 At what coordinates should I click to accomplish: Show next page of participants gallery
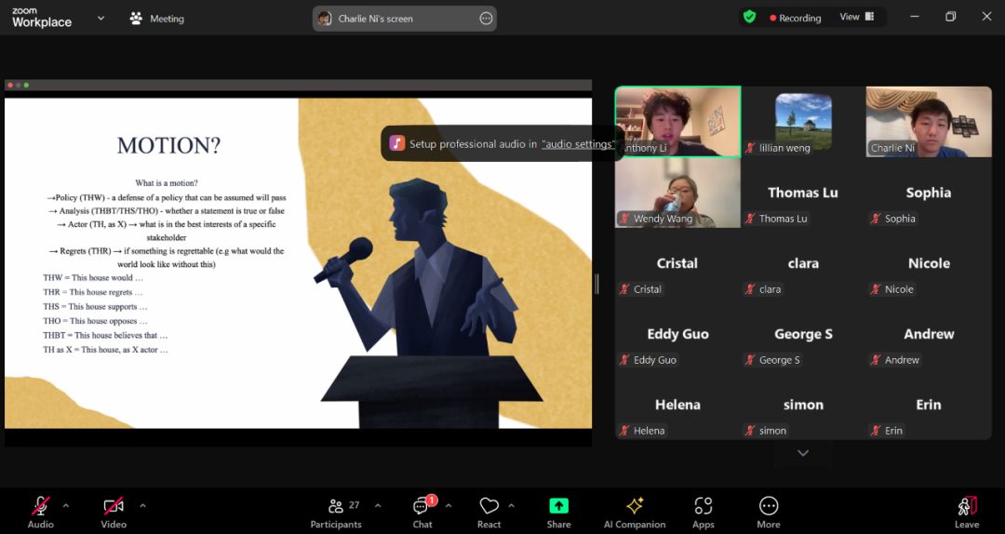[802, 453]
